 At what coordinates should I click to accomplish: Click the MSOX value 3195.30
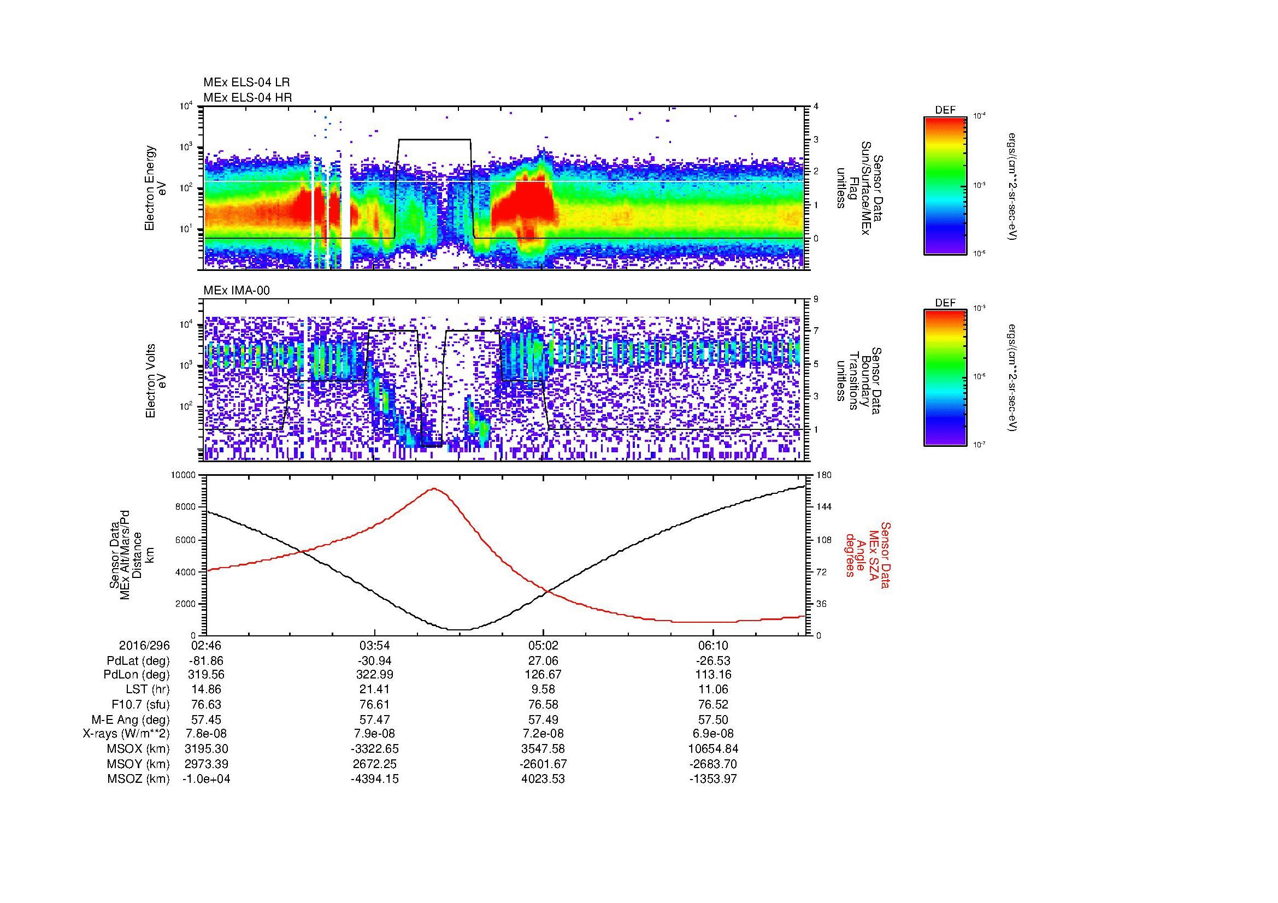click(207, 749)
